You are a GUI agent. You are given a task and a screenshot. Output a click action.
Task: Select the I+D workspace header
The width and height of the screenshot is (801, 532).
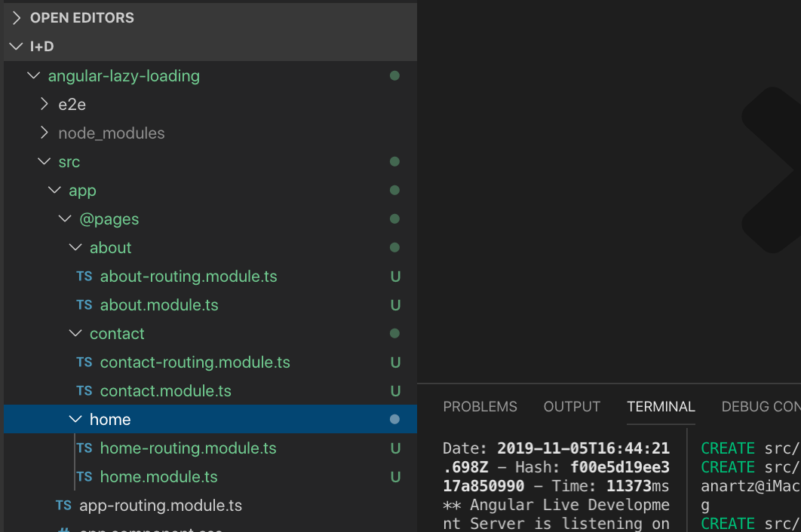click(35, 46)
